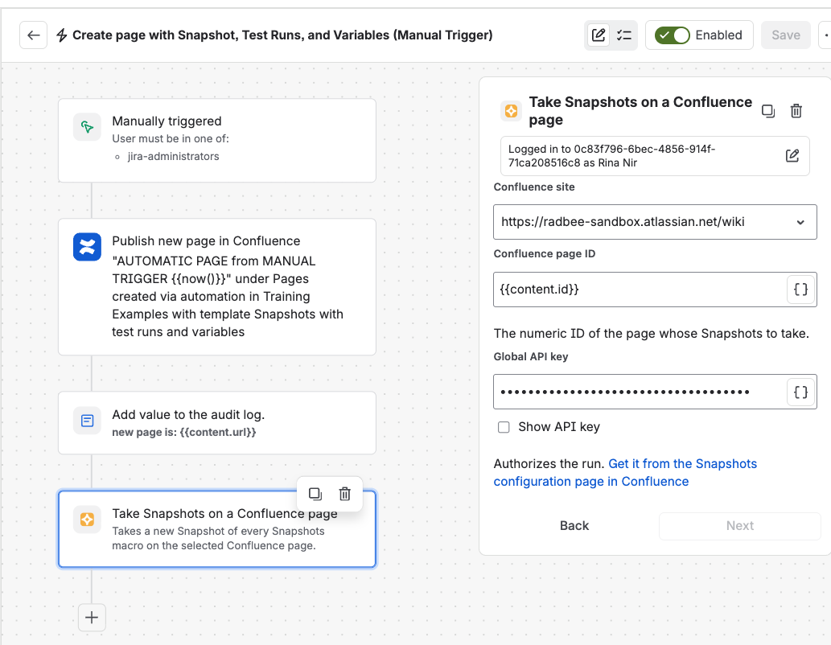The image size is (831, 645).
Task: Click the Snapshots icon in the side panel header
Action: click(x=511, y=111)
